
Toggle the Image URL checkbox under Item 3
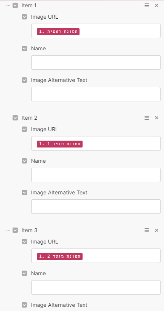[x=24, y=242]
